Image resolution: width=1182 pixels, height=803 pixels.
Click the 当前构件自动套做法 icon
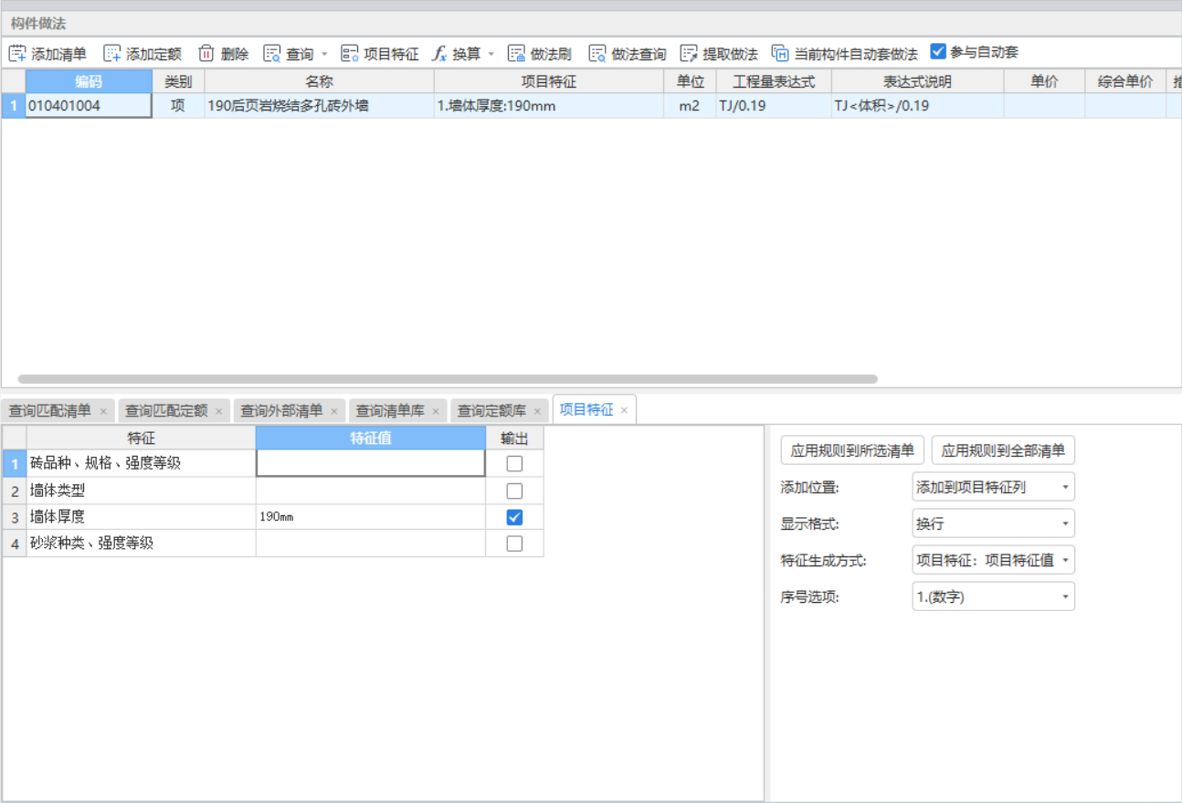pos(780,54)
